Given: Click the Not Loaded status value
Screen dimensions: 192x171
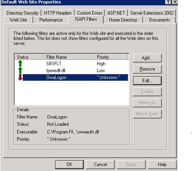Looking at the screenshot, I should point(58,124).
